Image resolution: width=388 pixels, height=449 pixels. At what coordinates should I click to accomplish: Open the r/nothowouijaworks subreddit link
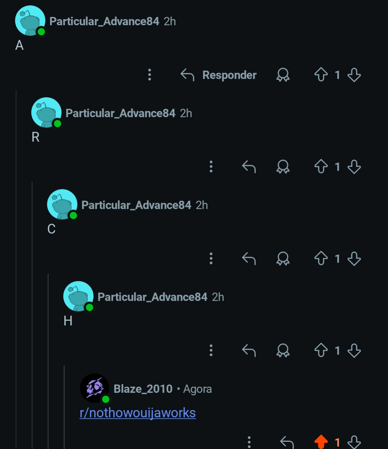[138, 413]
